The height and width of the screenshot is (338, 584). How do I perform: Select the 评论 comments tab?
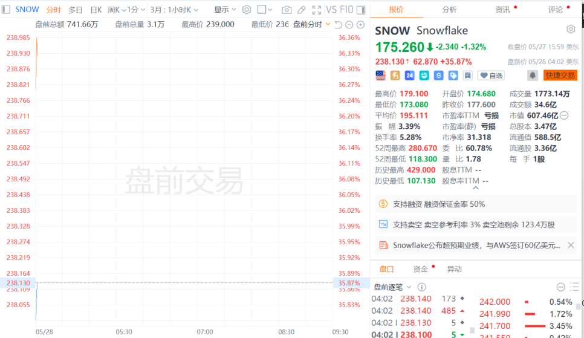click(556, 9)
